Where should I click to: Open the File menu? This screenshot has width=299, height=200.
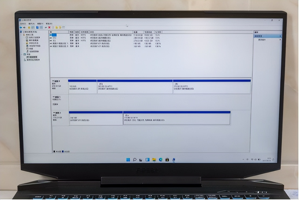(22, 24)
